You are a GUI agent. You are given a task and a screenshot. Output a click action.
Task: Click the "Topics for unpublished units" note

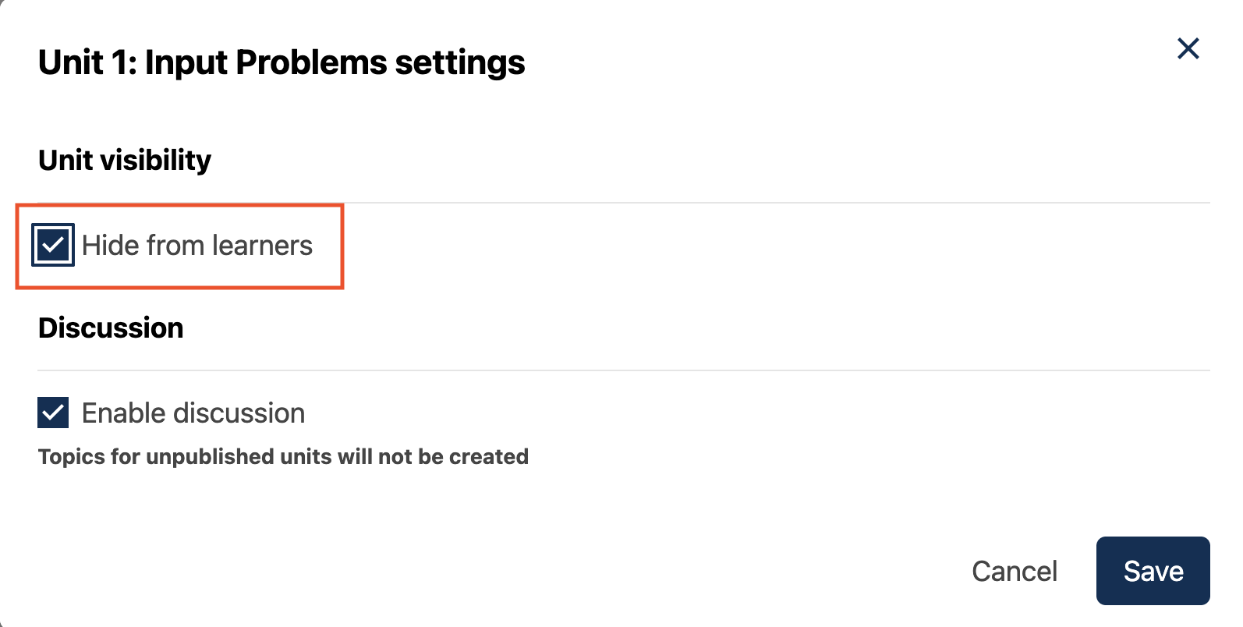[x=283, y=456]
